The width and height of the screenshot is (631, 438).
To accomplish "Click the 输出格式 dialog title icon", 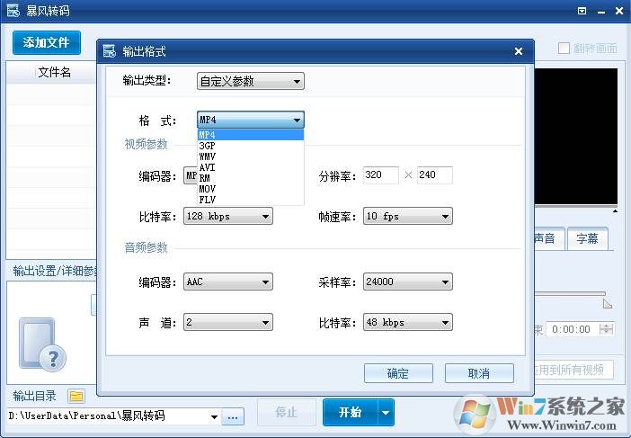I will point(110,51).
